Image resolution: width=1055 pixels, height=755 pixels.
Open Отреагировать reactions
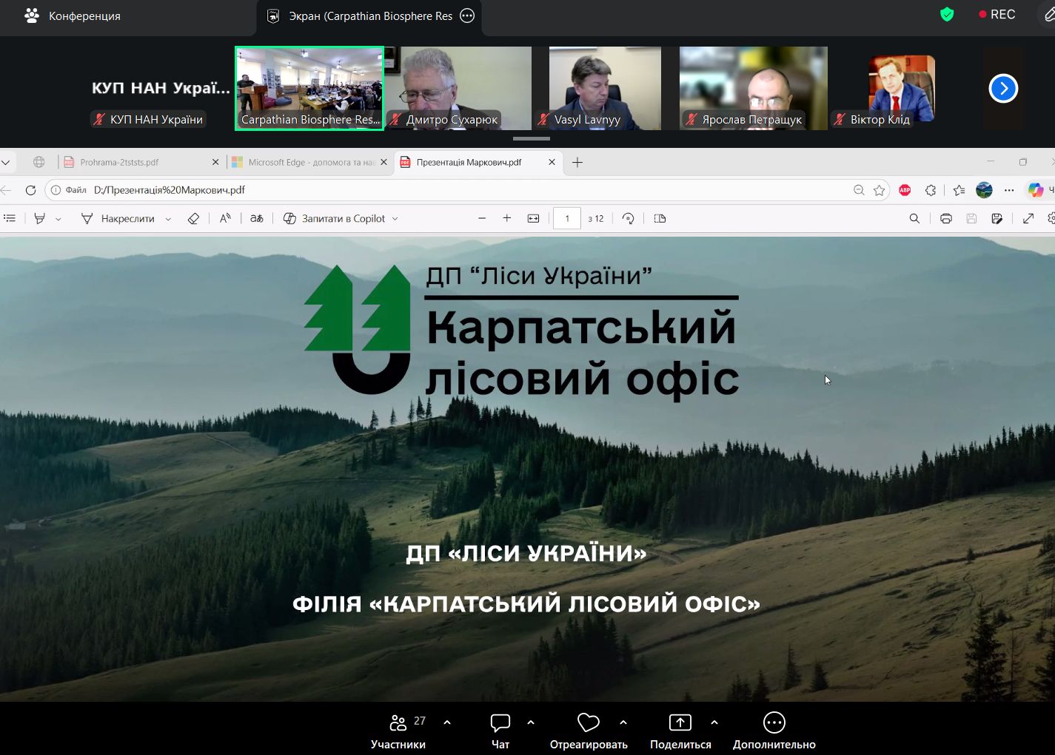(589, 731)
